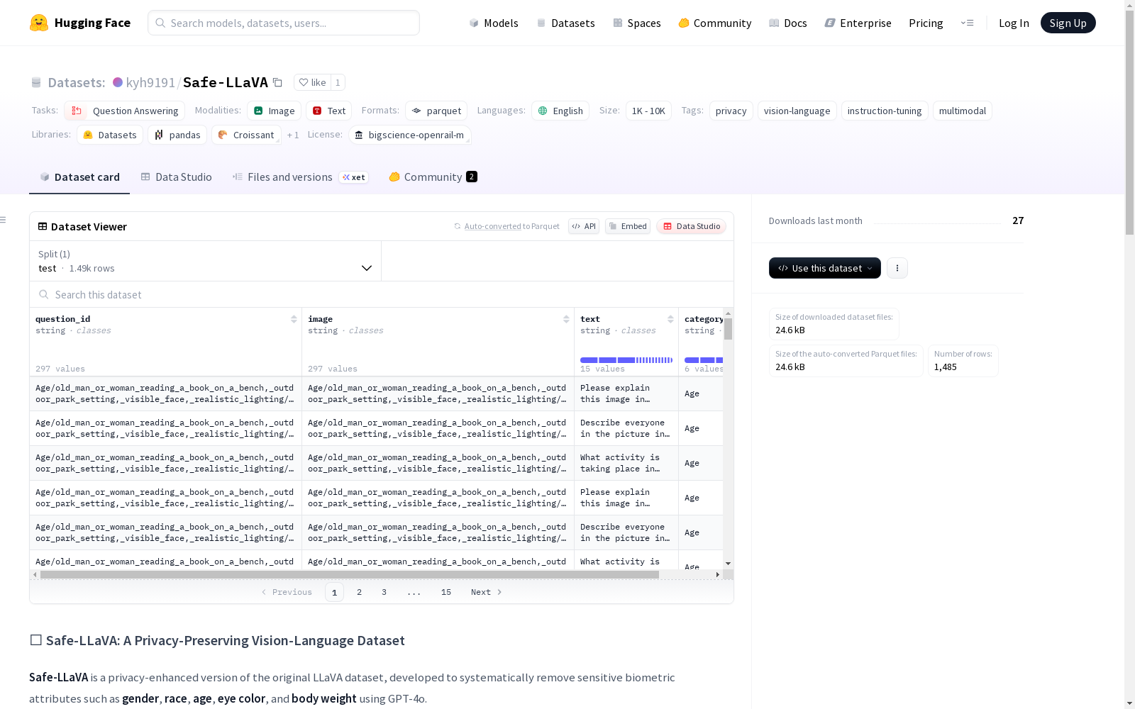Open the kyh9191 profile link
Screen dimensions: 1135x709
pos(150,82)
